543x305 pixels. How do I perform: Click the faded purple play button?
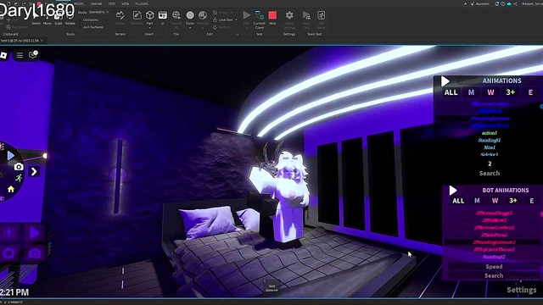coord(35,233)
